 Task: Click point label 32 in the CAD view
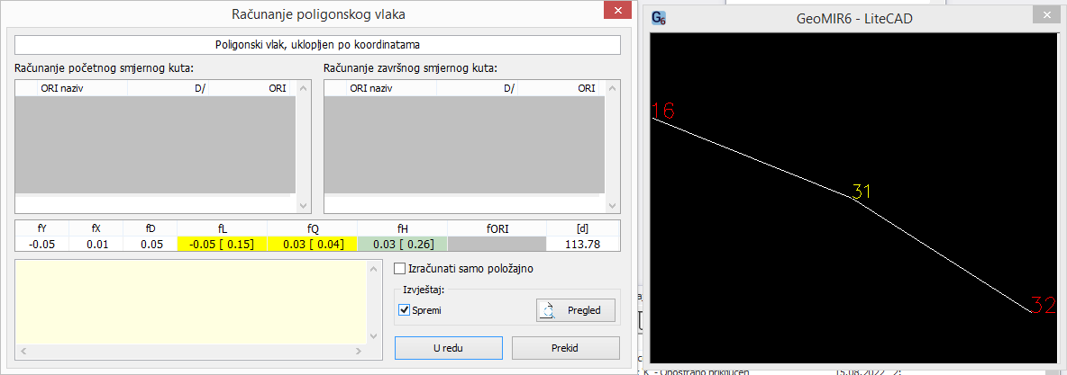[x=1043, y=306]
